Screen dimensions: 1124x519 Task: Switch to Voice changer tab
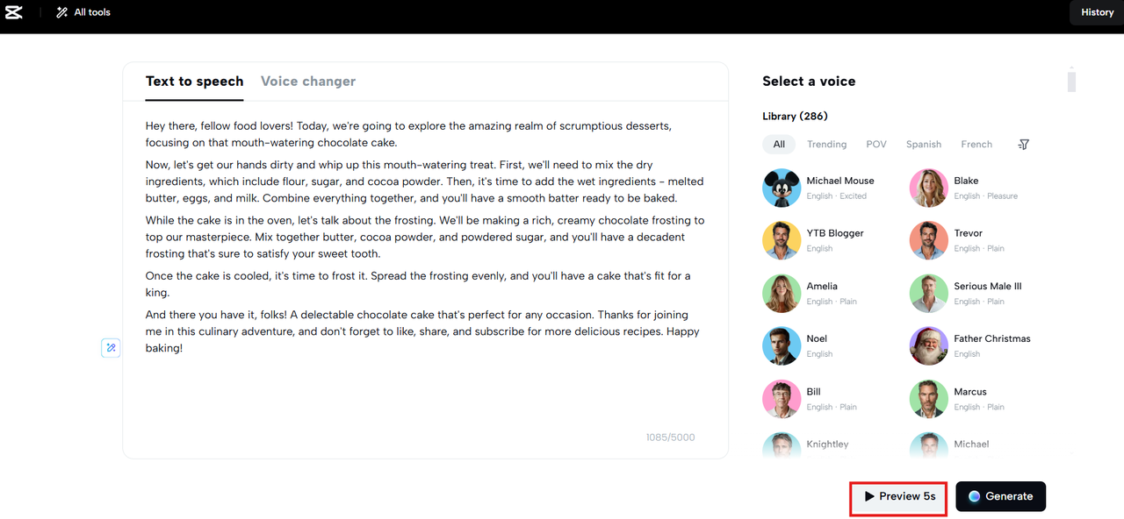coord(307,82)
